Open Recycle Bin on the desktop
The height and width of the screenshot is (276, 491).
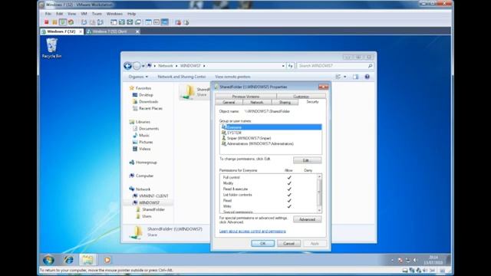pyautogui.click(x=51, y=48)
